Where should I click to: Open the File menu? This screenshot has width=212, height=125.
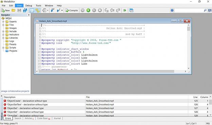point(3,5)
